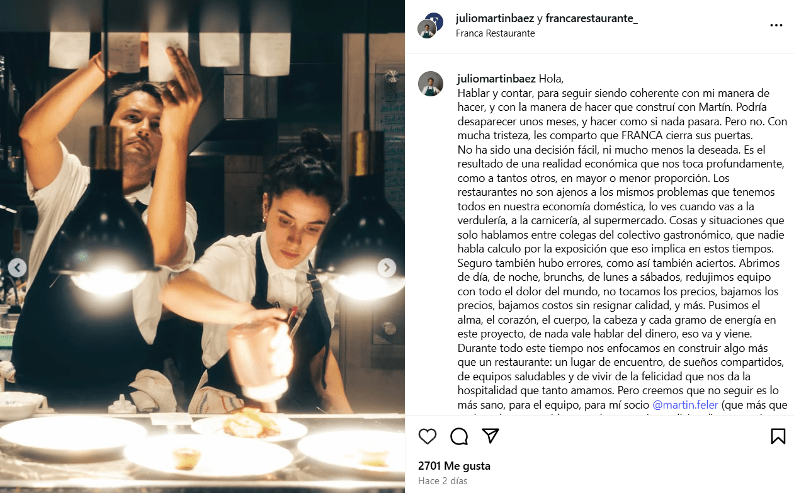794x493 pixels.
Task: Open francarestaurante_ profile in header
Action: pos(592,19)
